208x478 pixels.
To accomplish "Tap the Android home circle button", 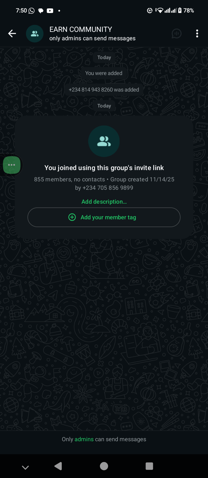I will click(x=104, y=466).
